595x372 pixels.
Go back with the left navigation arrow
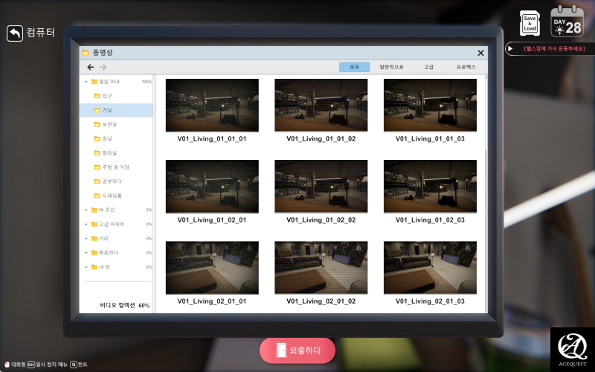point(91,67)
